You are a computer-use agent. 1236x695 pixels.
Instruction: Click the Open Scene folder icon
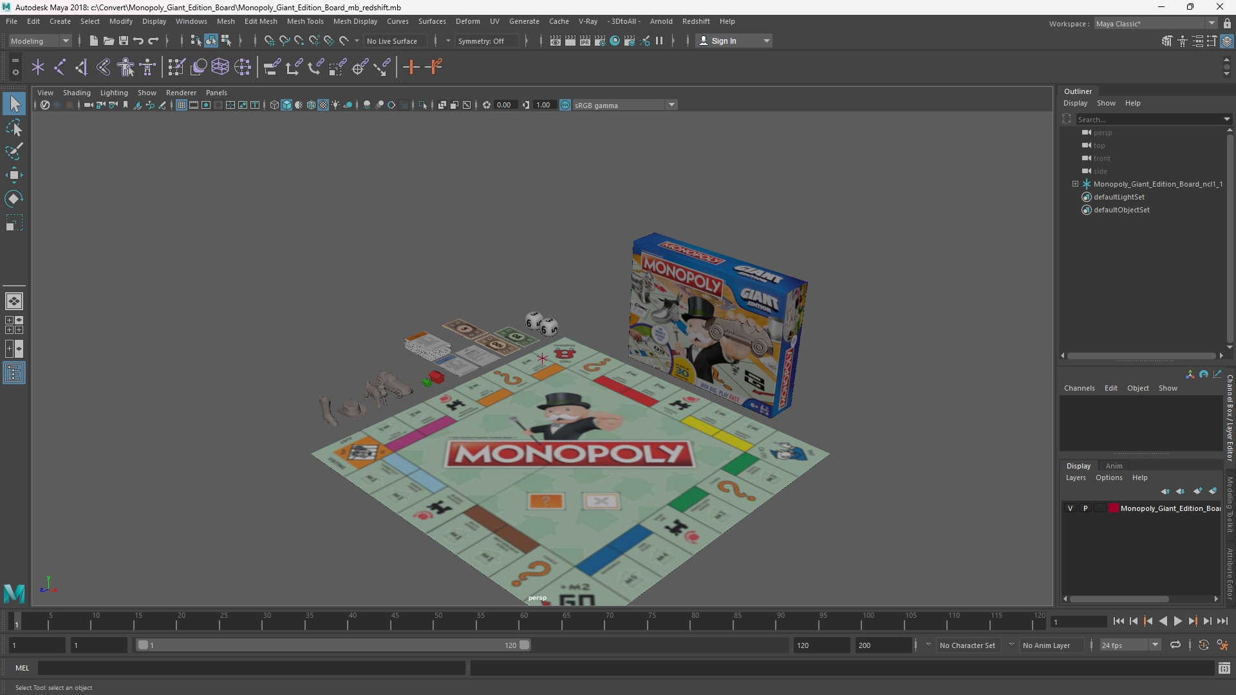(x=109, y=41)
